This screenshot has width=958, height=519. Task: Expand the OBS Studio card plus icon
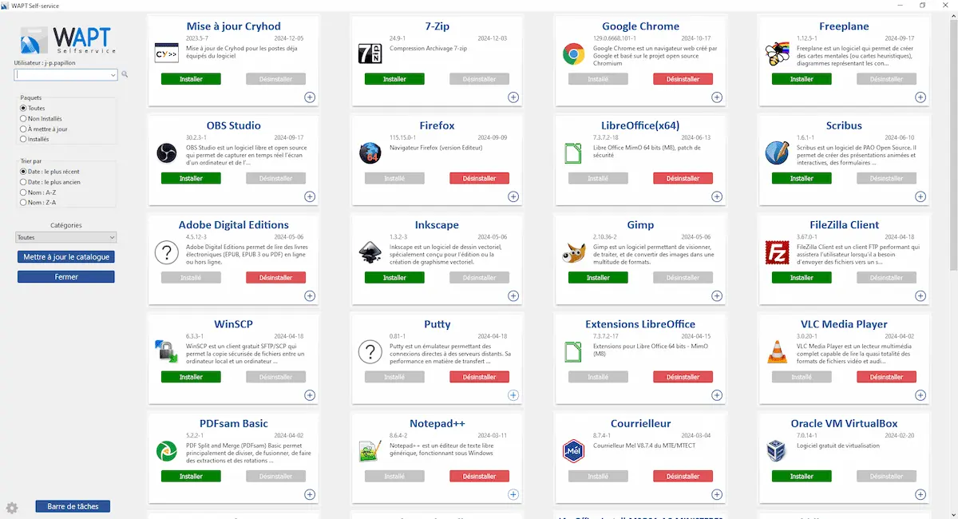310,196
